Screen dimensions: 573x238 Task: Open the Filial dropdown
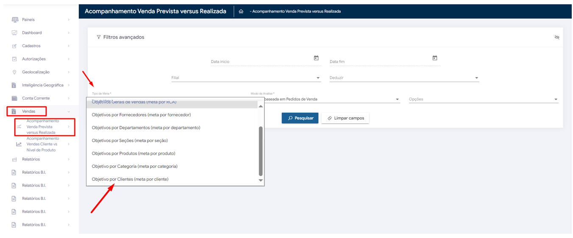318,78
